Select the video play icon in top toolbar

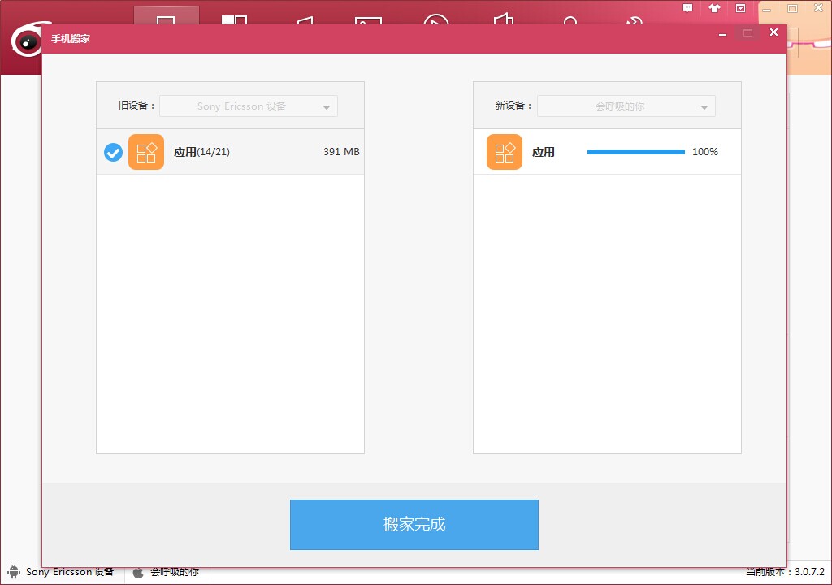(436, 20)
